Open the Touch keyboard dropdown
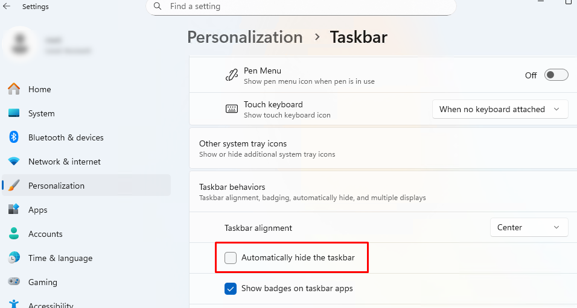 click(x=500, y=109)
